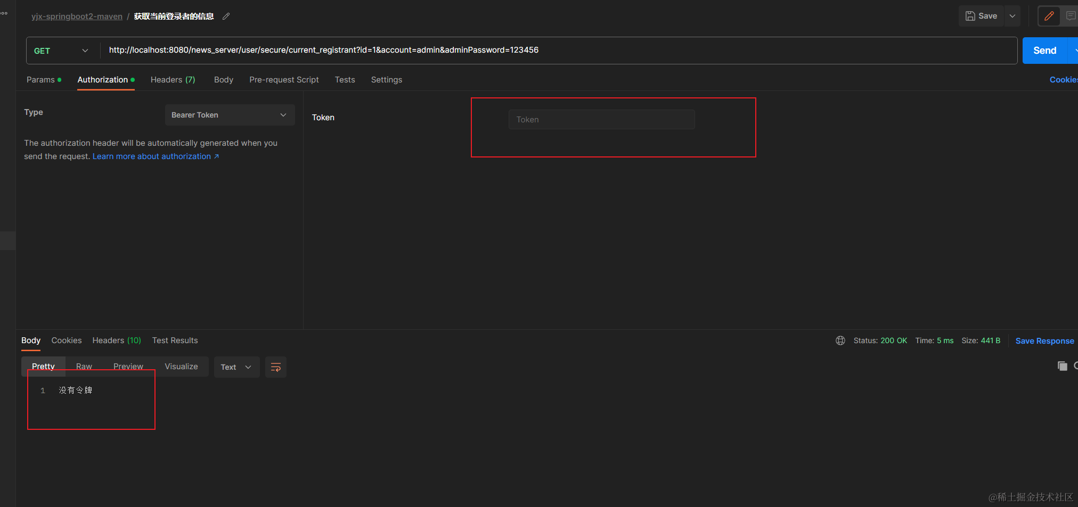1078x507 pixels.
Task: Expand the Text format dropdown
Action: pos(236,367)
